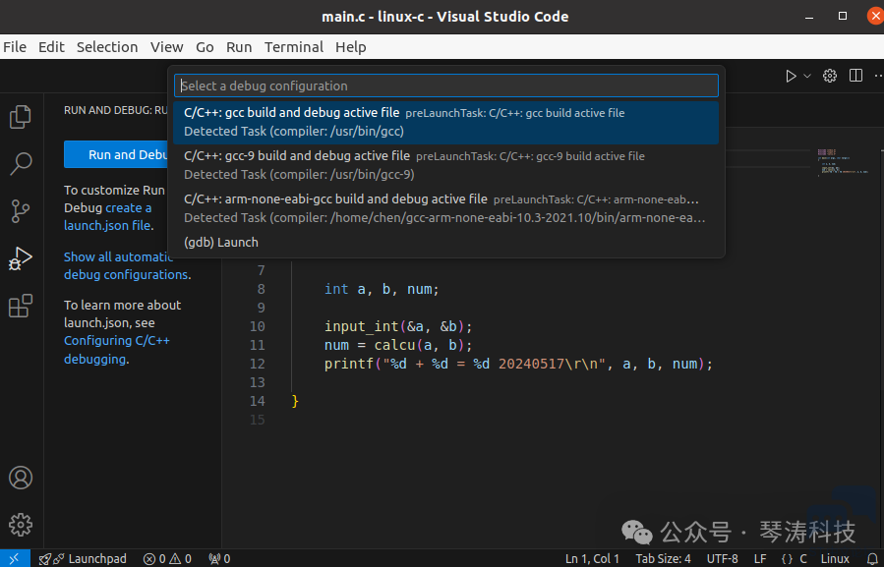Open the Explorer view in activity bar

coord(21,117)
